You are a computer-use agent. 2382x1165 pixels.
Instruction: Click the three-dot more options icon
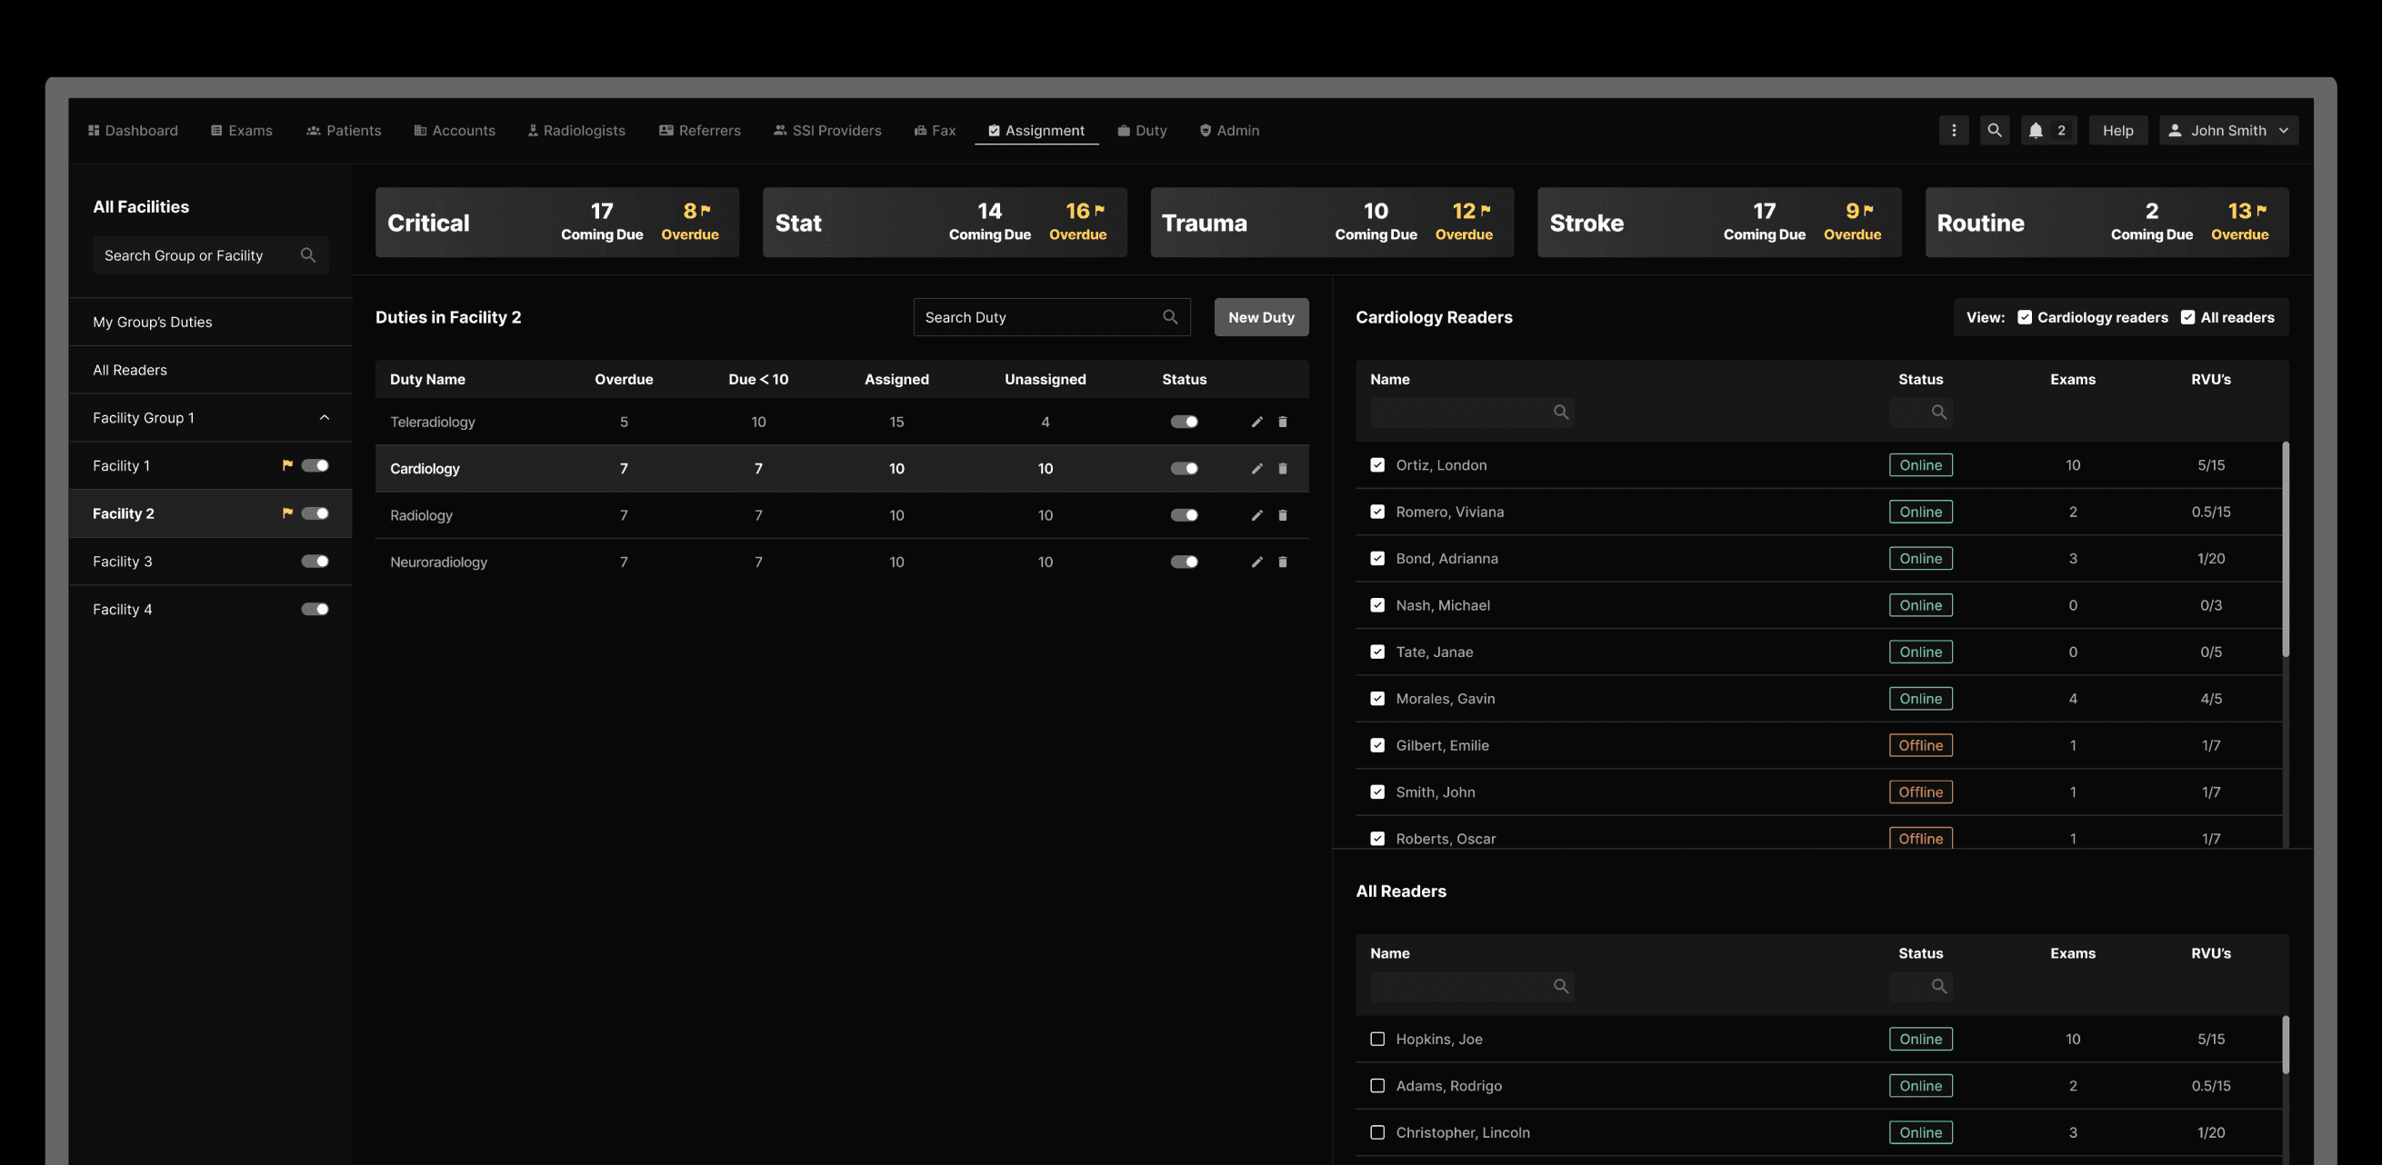pos(1953,130)
